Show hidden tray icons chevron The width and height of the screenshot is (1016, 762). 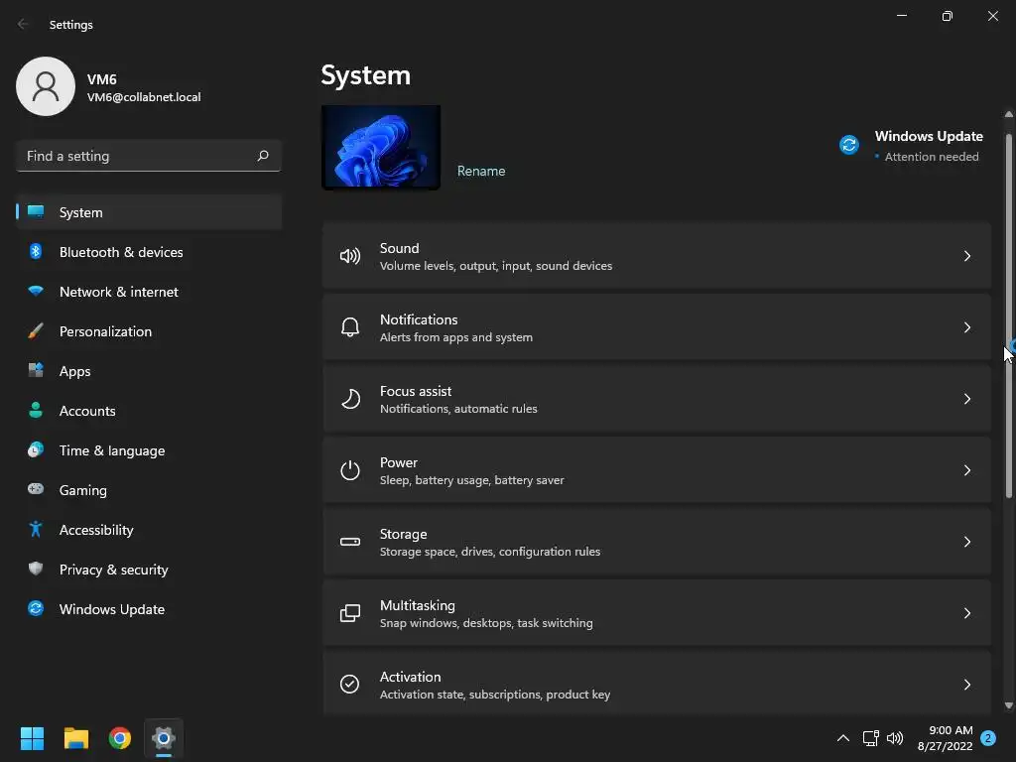(x=843, y=738)
